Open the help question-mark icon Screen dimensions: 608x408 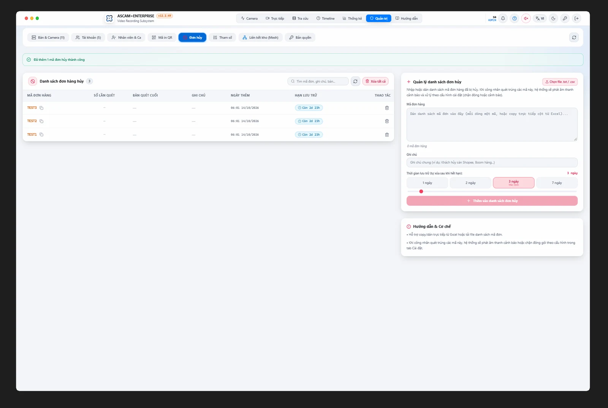[x=515, y=18]
